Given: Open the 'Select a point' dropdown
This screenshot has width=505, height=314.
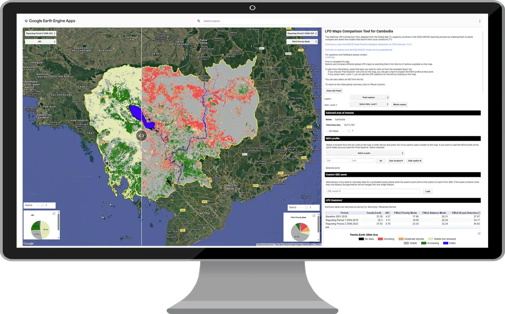Looking at the screenshot, I should (364, 153).
